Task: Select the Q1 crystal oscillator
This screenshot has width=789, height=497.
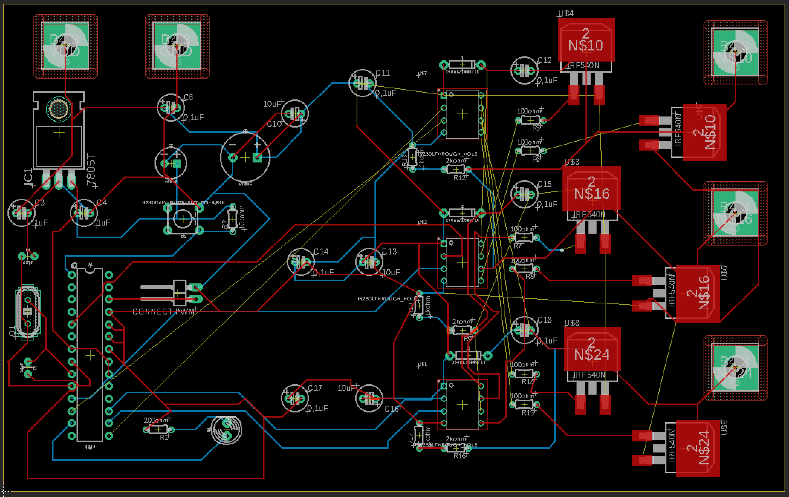Action: click(x=28, y=312)
